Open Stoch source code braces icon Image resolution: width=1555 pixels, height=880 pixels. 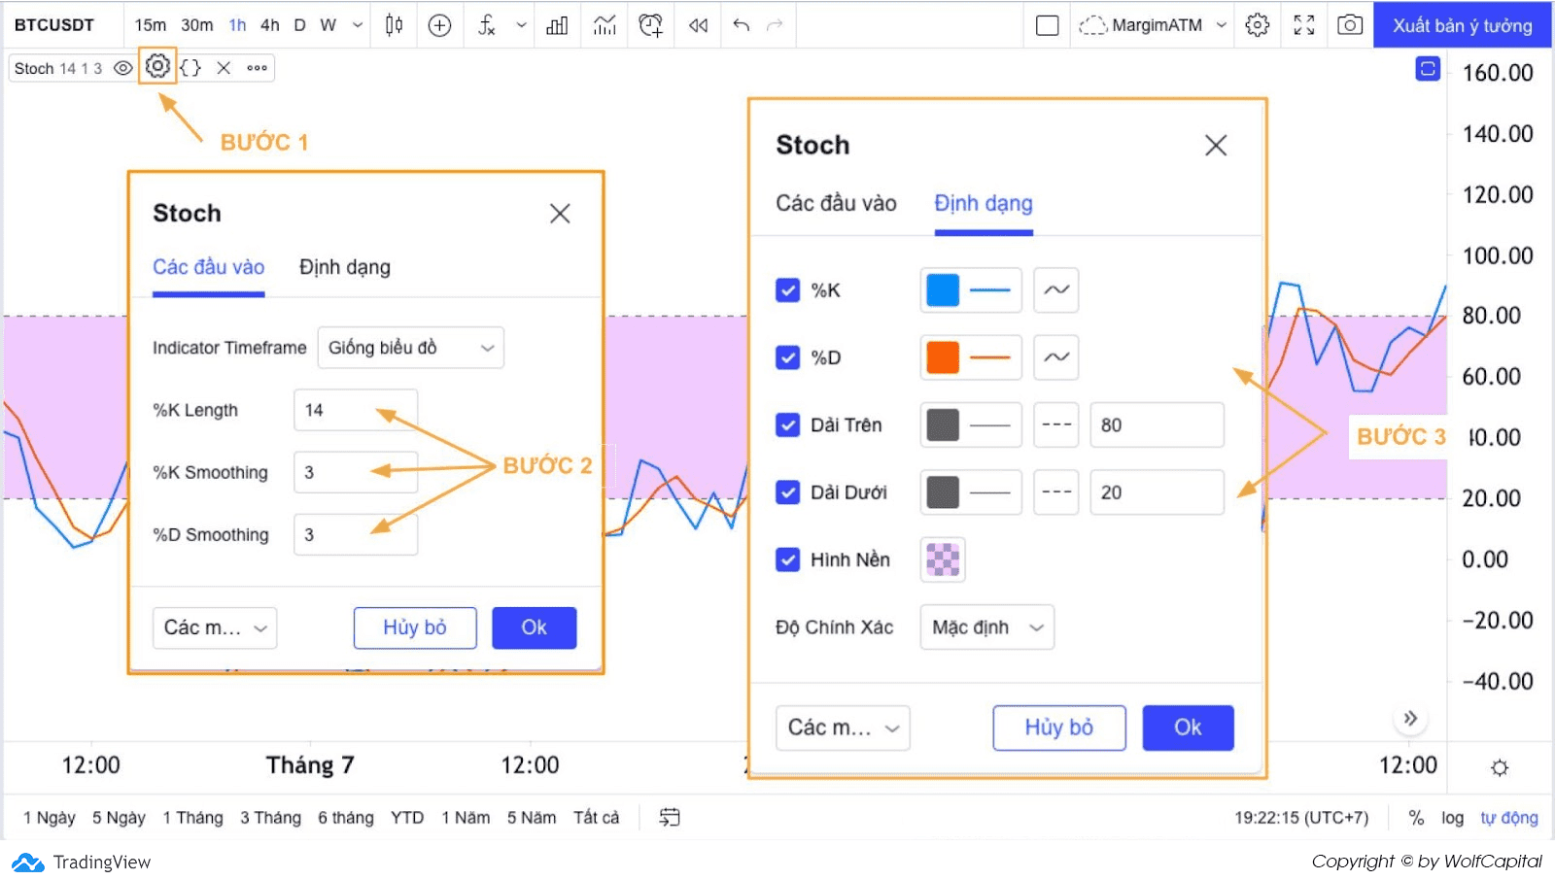pyautogui.click(x=190, y=68)
